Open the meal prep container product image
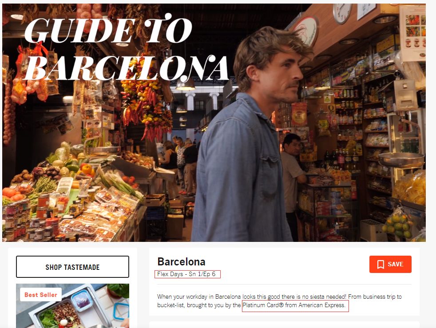 (72, 306)
